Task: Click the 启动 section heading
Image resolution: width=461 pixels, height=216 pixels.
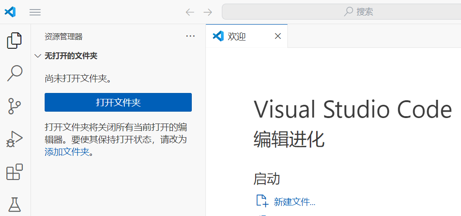Action: [266, 179]
